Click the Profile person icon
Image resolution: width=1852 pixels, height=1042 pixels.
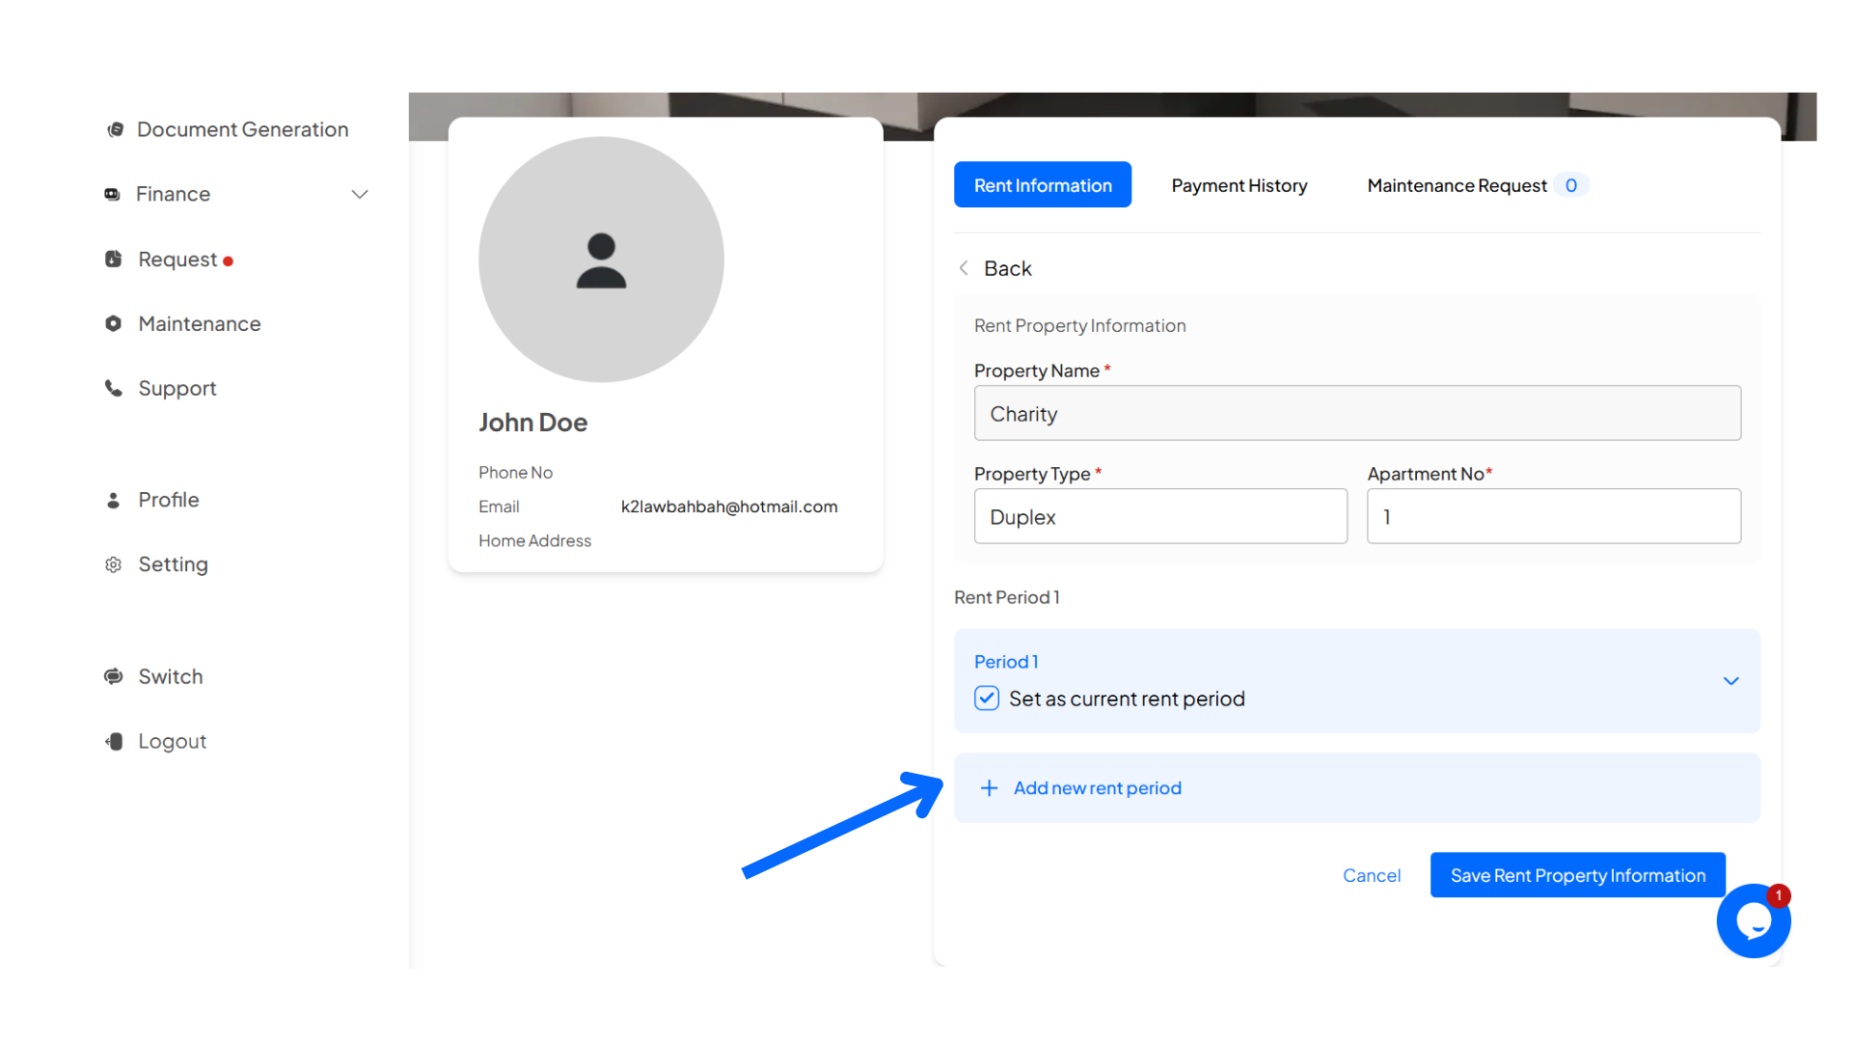tap(114, 500)
